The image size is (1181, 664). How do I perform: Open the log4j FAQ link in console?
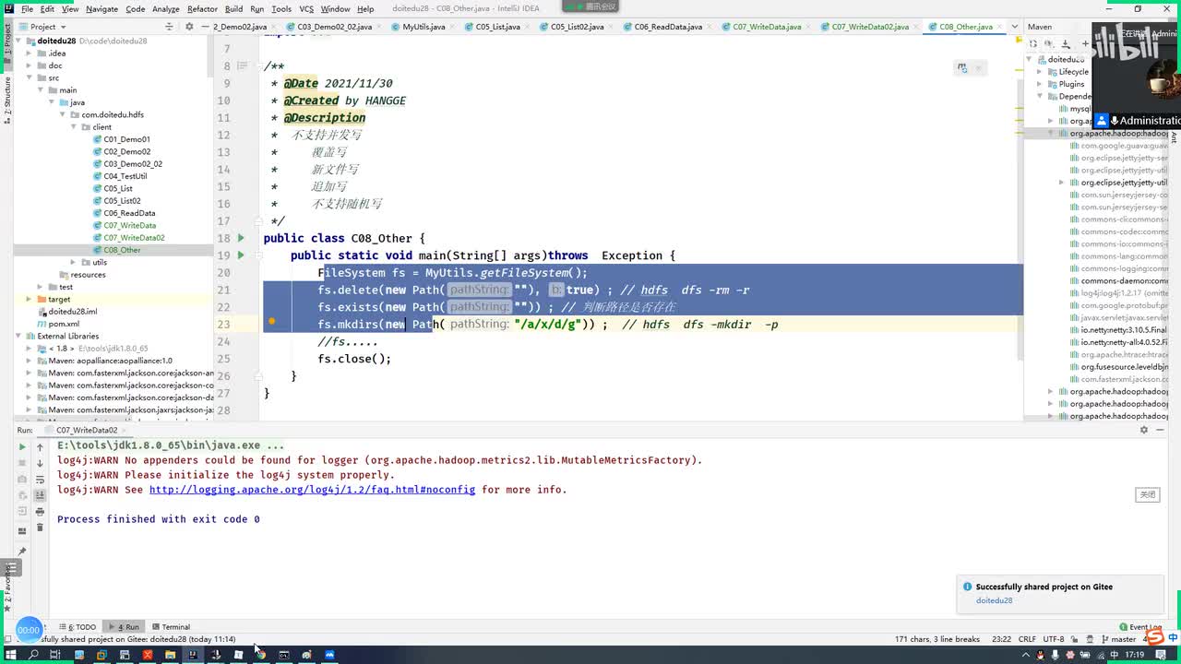[312, 490]
